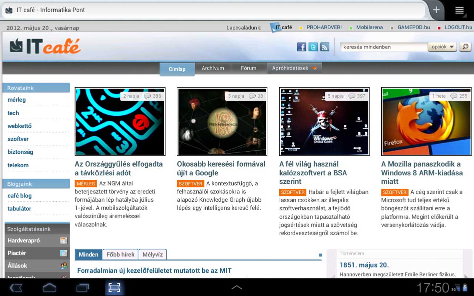
Task: Open the tabulátor blog link
Action: click(x=19, y=209)
